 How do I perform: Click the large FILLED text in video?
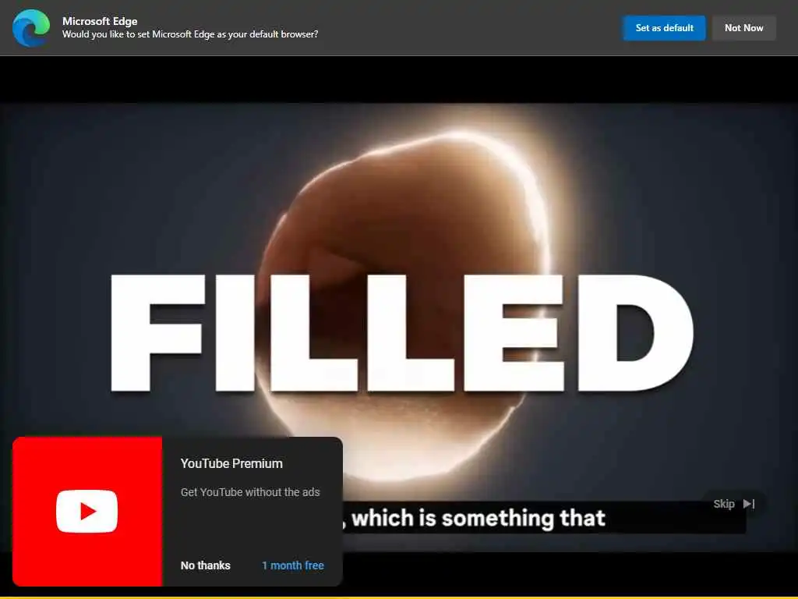coord(401,332)
